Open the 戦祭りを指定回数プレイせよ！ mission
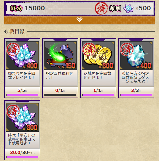 tap(22, 75)
